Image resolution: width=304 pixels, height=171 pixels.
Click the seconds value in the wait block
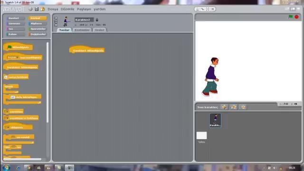(x=6, y=77)
